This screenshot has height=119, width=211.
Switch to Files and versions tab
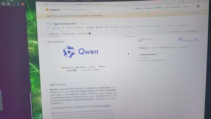point(68,34)
